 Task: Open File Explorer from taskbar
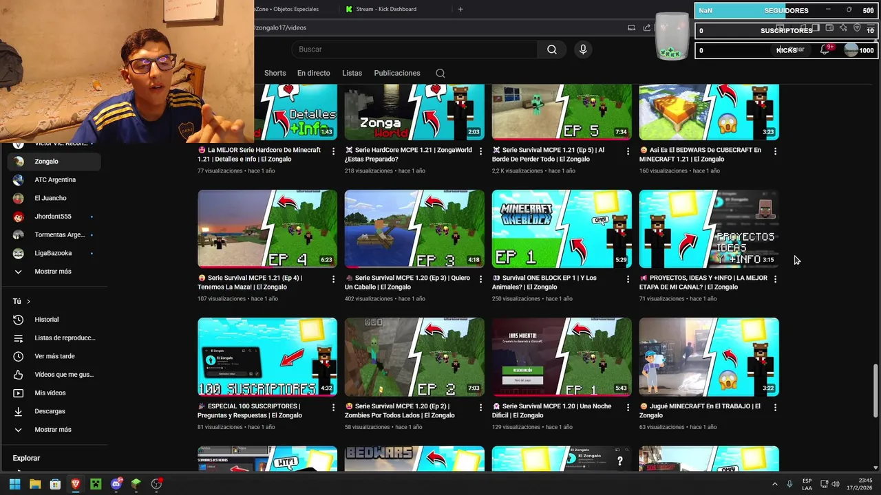pos(35,484)
